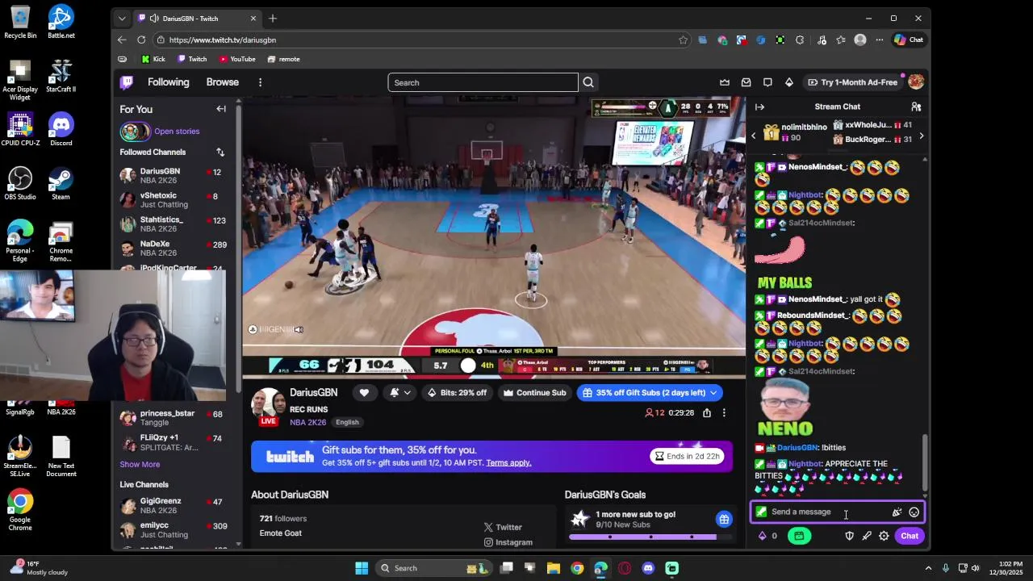Open YouTube bookmark
This screenshot has width=1033, height=581.
point(237,59)
